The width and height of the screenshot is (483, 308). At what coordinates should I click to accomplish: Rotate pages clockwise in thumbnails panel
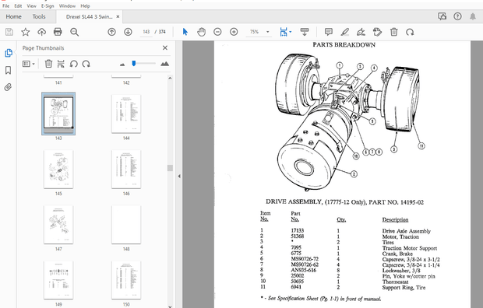coord(86,64)
